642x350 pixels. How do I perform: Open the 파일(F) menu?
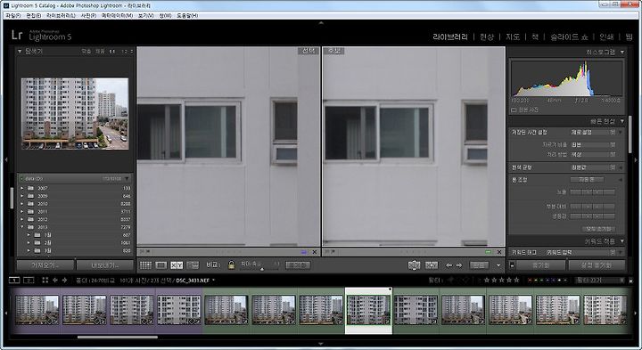click(x=13, y=15)
